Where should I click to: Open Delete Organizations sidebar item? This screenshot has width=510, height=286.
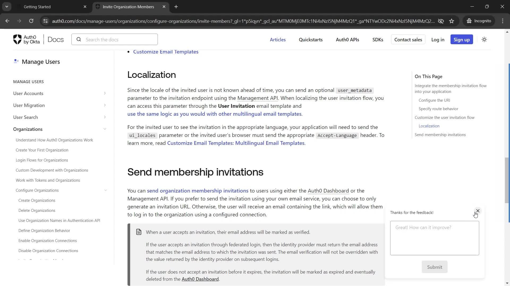37,210
